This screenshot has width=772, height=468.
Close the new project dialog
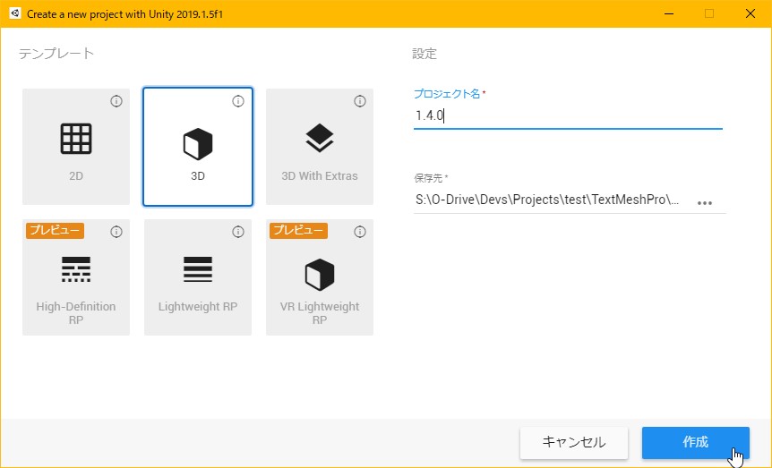pos(750,13)
